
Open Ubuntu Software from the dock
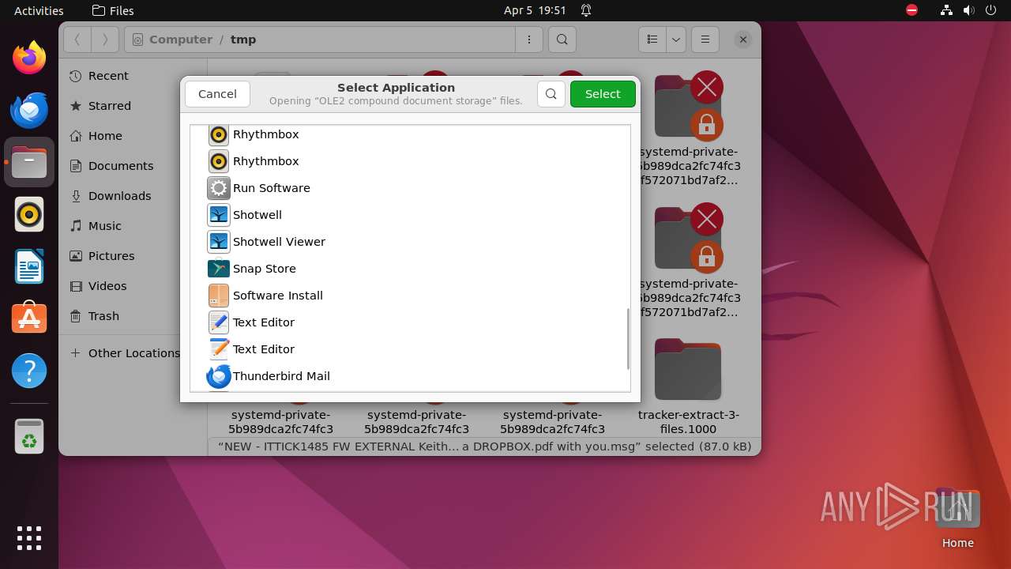click(29, 318)
